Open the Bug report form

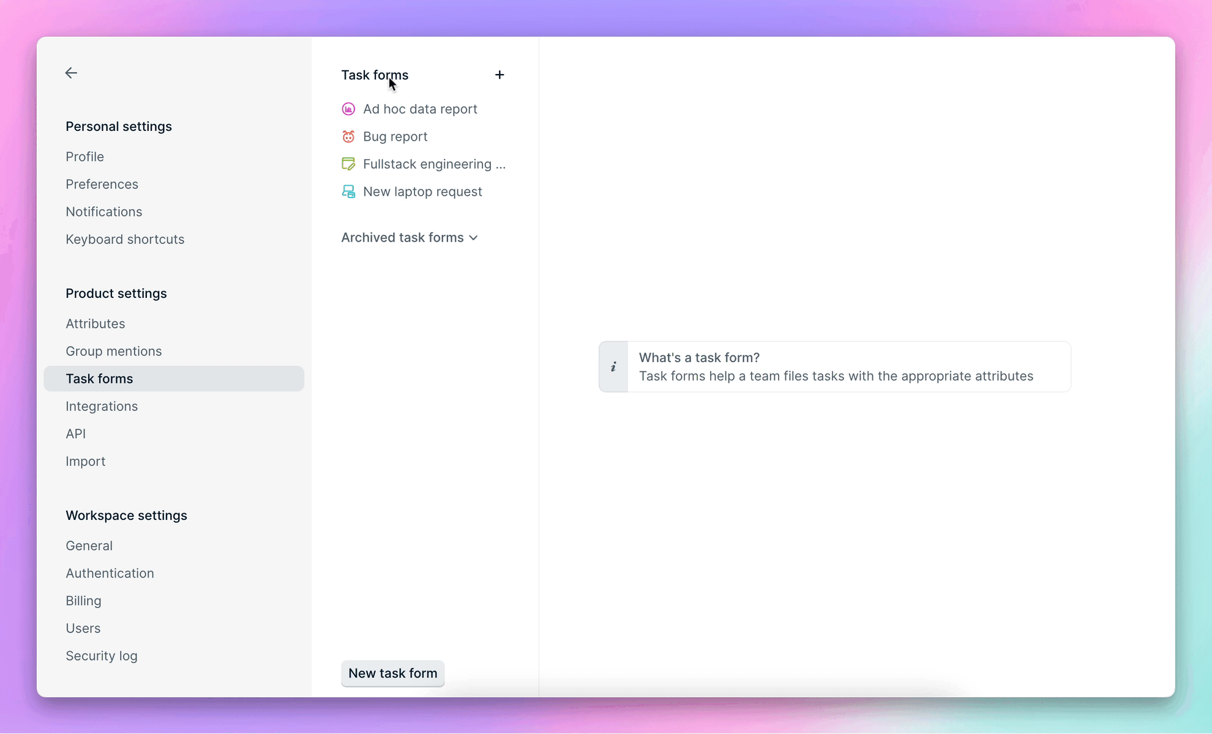(395, 136)
